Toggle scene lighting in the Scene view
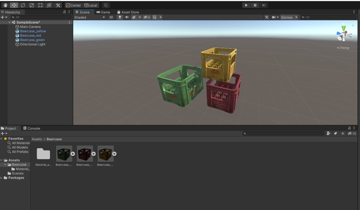 [120, 17]
